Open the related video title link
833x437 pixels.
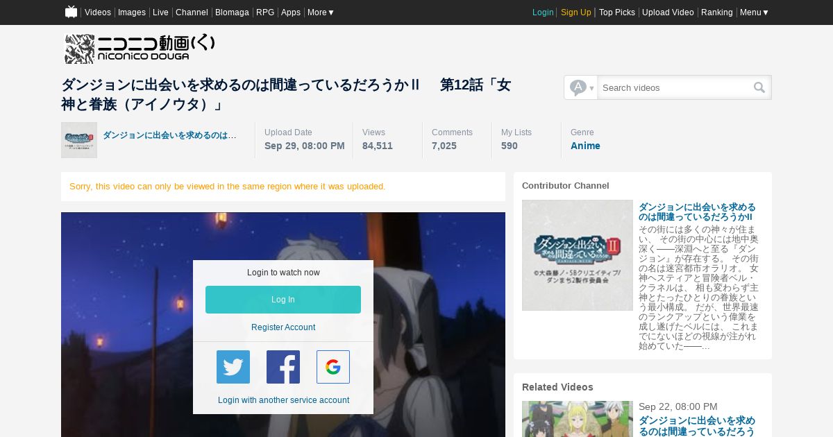697,426
